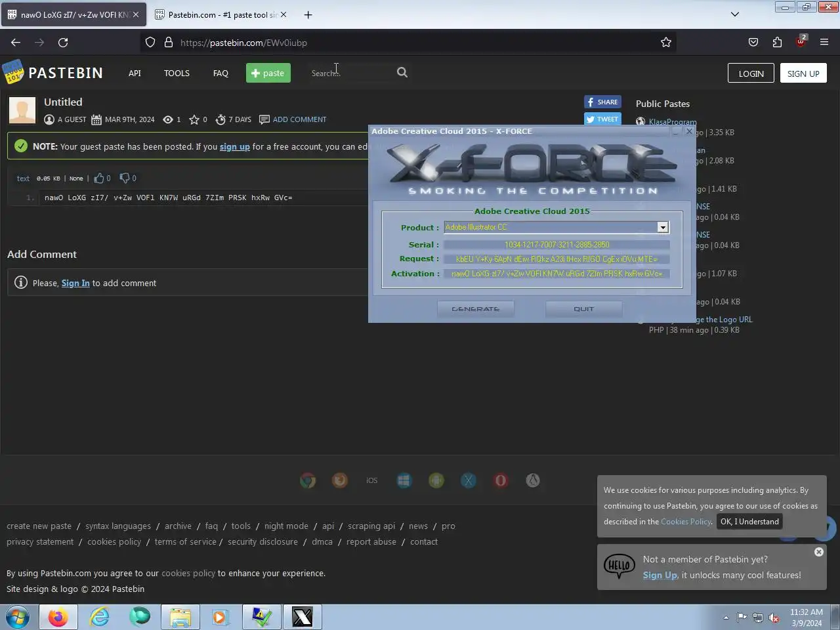The height and width of the screenshot is (630, 840).
Task: Open the API menu item
Action: pos(135,73)
